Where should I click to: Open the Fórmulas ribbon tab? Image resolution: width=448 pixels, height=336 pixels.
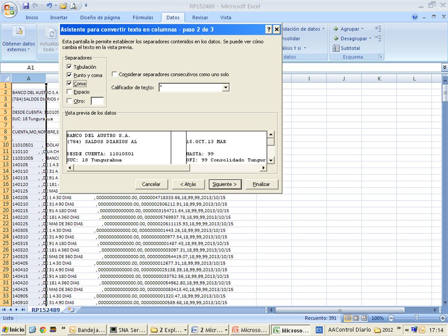pos(143,17)
